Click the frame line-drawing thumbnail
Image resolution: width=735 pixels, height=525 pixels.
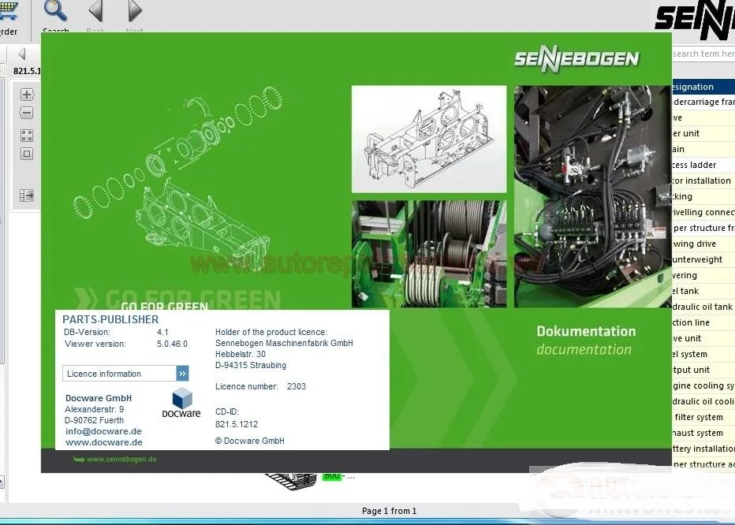click(429, 139)
